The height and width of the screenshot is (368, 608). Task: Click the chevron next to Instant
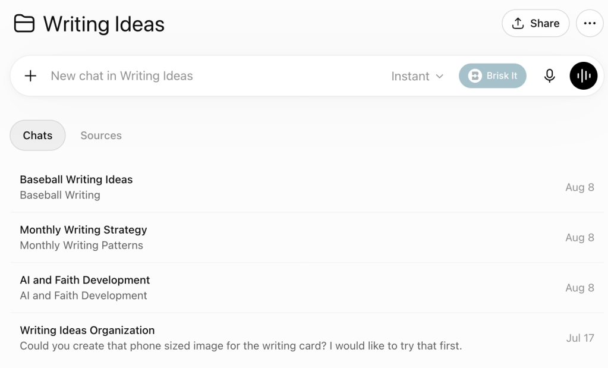(x=439, y=76)
